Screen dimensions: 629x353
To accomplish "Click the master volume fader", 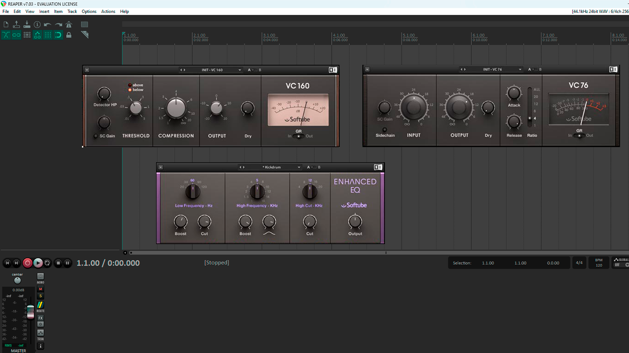I will tap(30, 312).
